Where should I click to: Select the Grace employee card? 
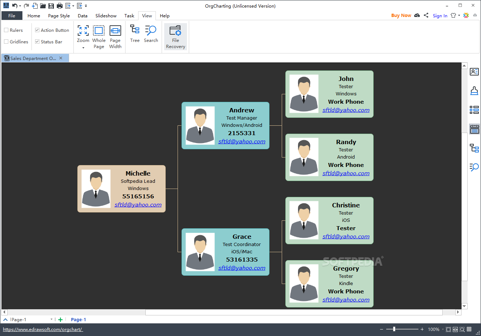(x=225, y=252)
